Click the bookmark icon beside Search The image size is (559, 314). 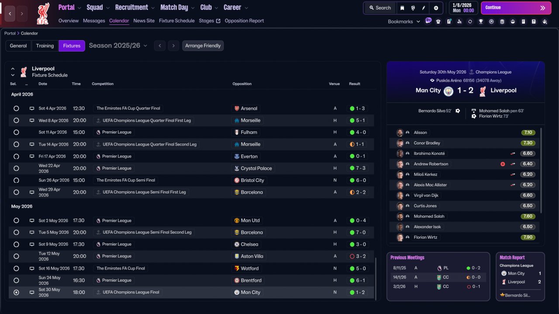402,8
